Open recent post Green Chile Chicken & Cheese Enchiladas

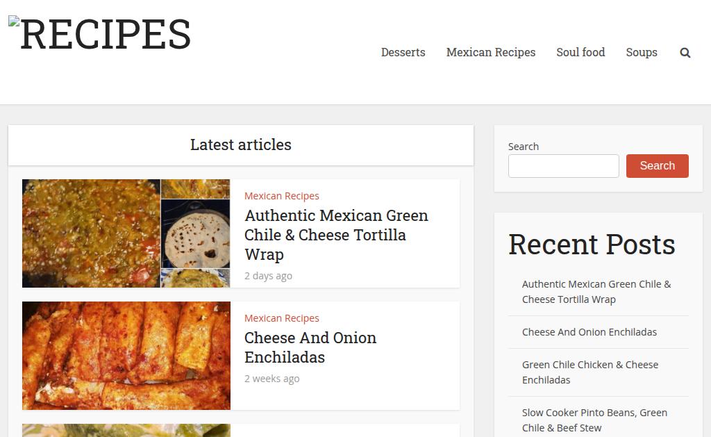(590, 372)
